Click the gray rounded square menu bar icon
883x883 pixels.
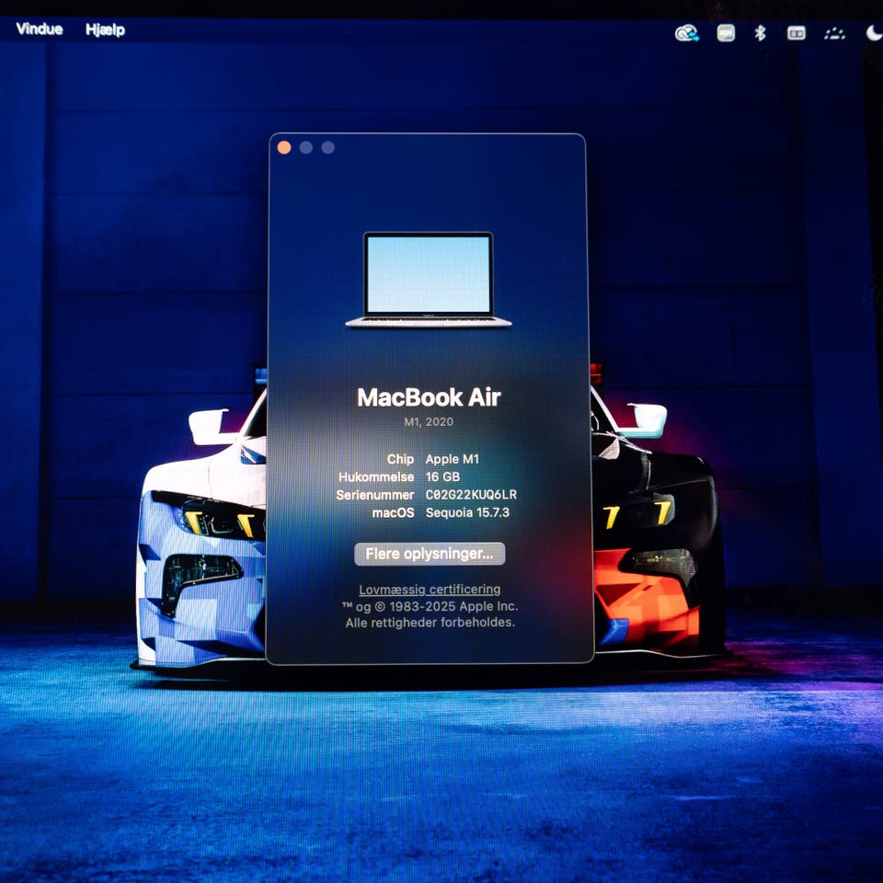[x=726, y=33]
